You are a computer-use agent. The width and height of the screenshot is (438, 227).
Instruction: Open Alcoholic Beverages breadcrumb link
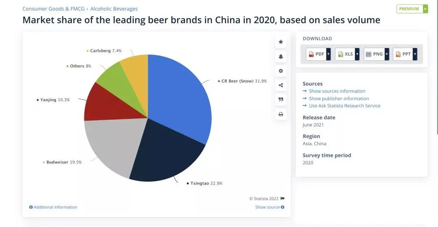[x=114, y=8]
